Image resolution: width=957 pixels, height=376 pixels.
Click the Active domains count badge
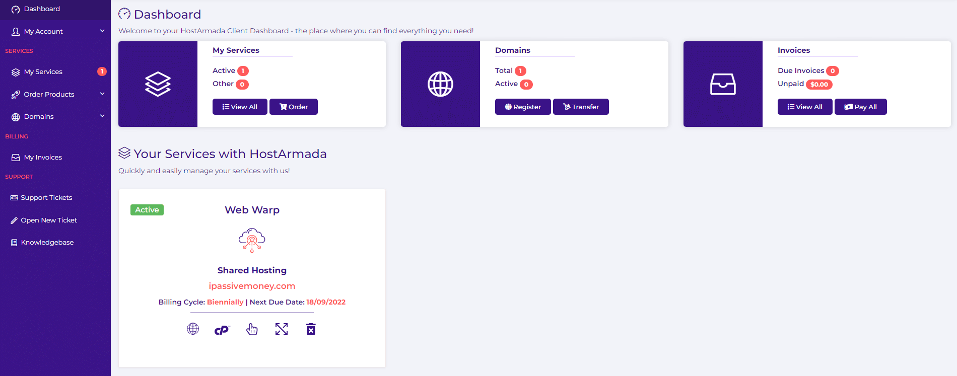(x=526, y=85)
